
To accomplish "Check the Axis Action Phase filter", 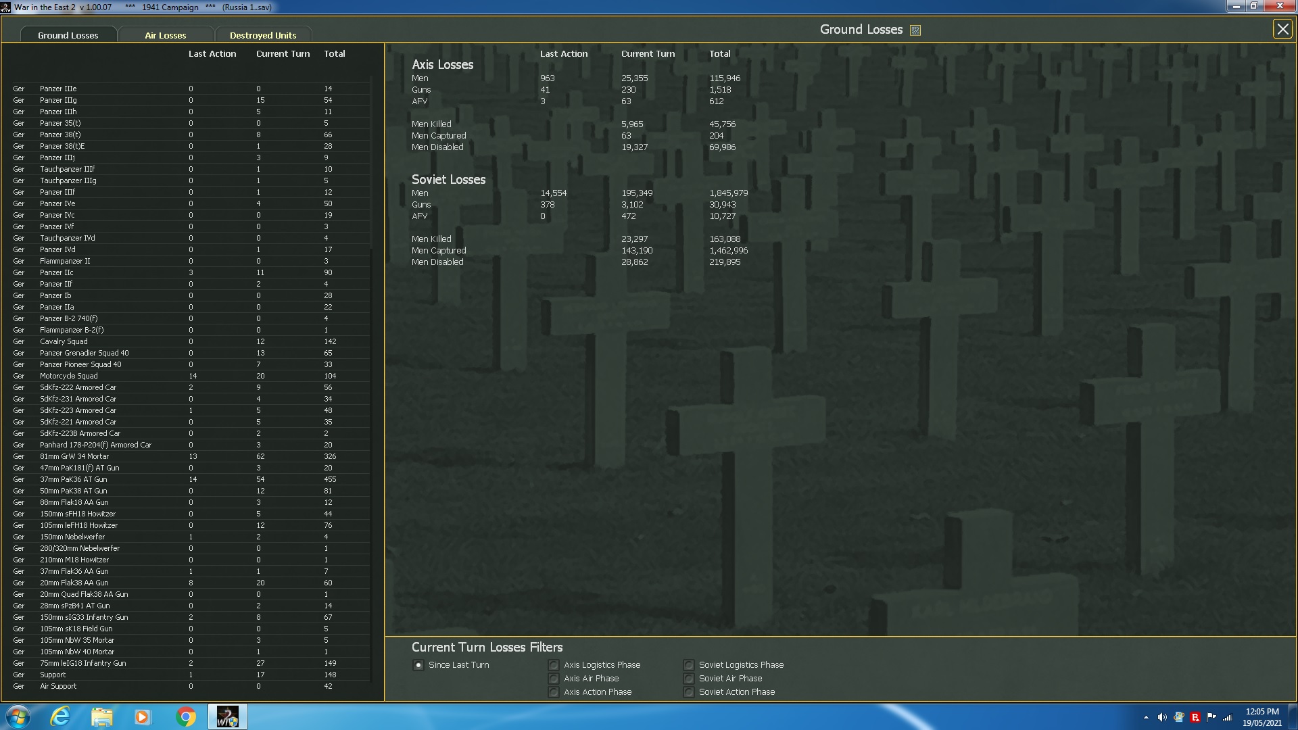I will pyautogui.click(x=554, y=692).
